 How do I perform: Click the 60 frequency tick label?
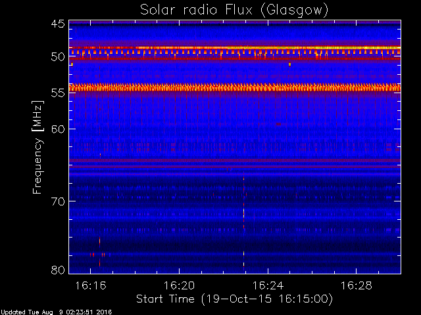58,129
